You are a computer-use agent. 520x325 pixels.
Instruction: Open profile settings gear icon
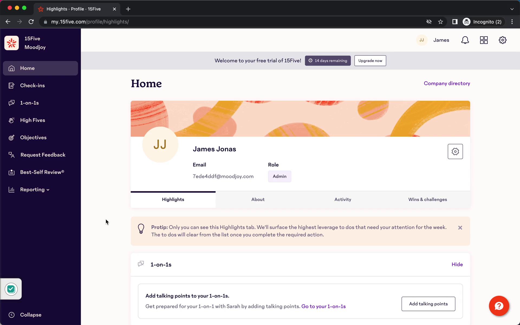point(455,151)
